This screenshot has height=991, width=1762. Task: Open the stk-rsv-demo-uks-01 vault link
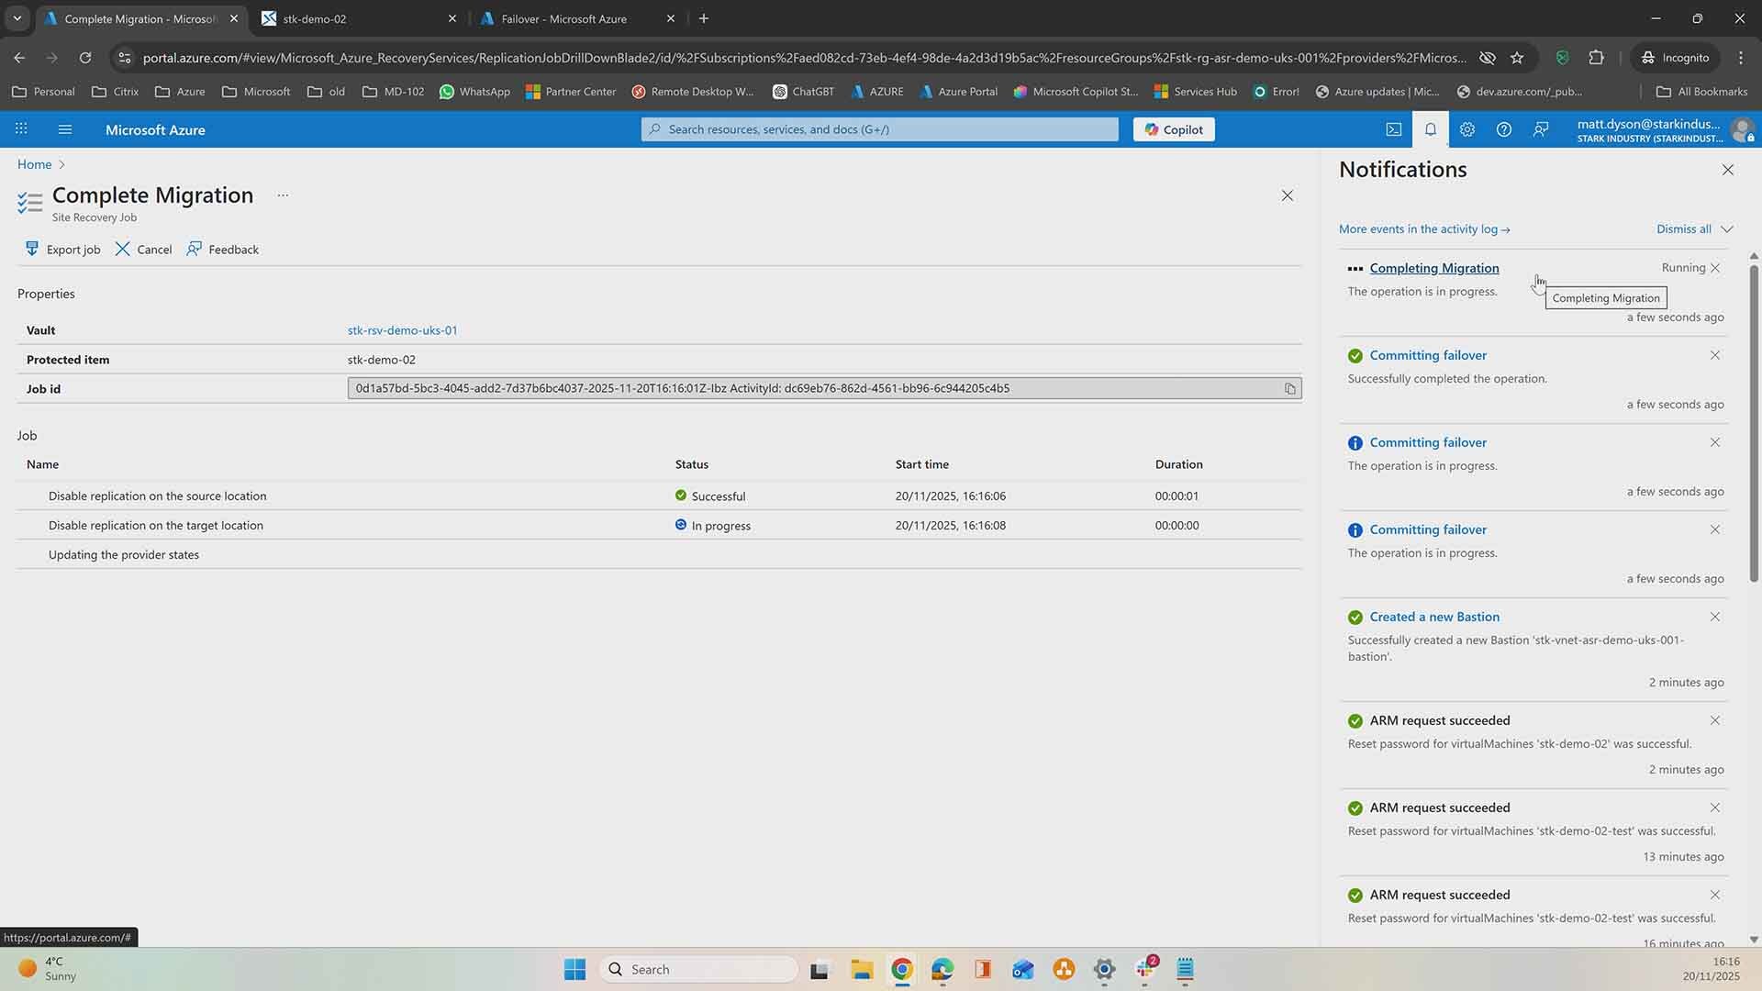402,330
